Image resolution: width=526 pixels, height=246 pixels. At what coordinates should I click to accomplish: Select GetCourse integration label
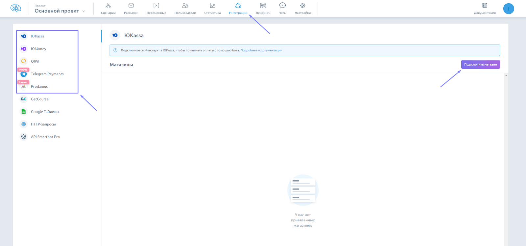pos(40,99)
